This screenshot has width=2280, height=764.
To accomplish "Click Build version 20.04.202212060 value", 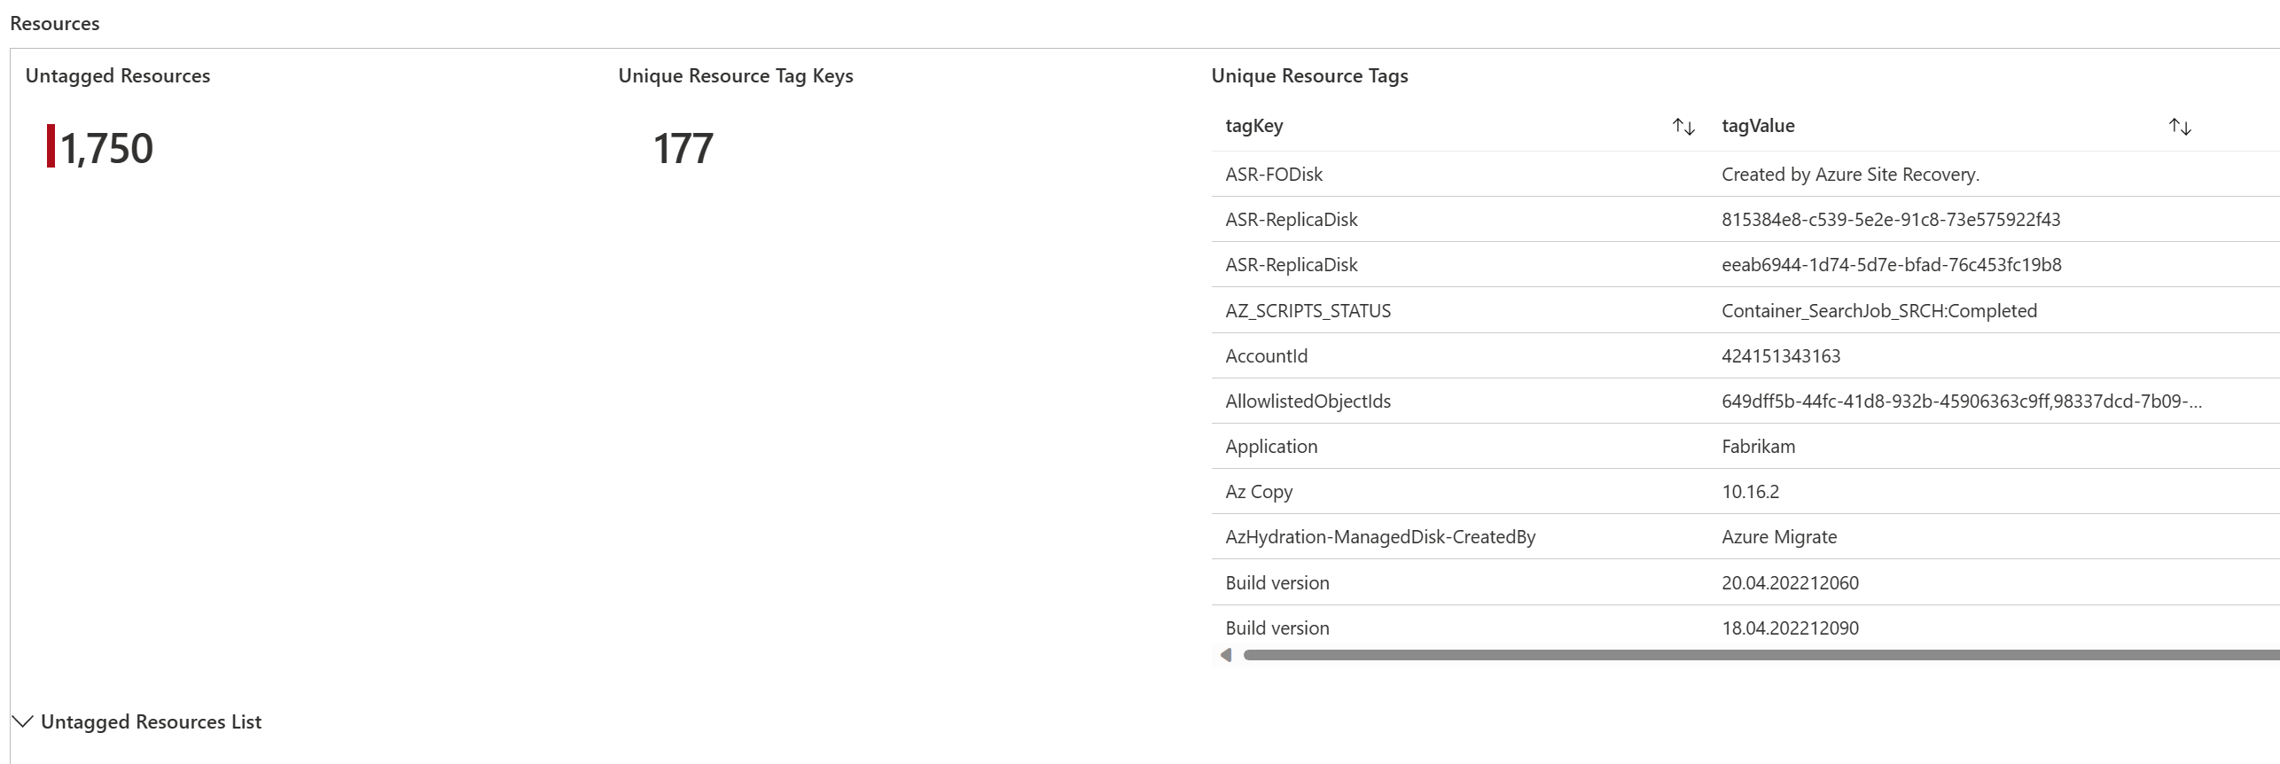I will [1790, 583].
